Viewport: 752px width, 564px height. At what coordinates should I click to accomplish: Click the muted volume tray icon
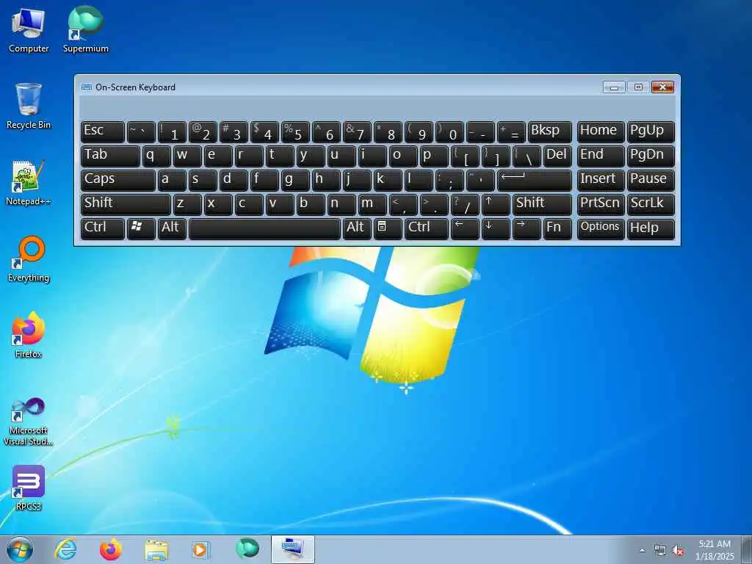pos(678,551)
